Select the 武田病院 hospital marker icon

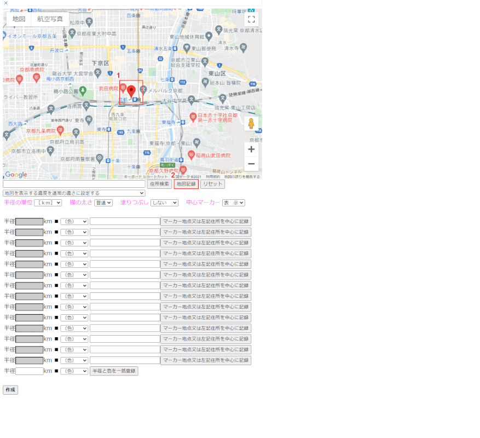(x=123, y=89)
